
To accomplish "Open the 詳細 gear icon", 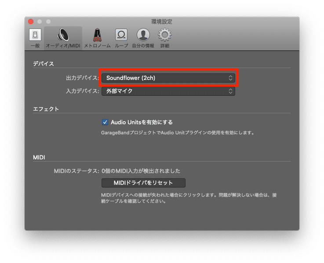I will pyautogui.click(x=165, y=35).
